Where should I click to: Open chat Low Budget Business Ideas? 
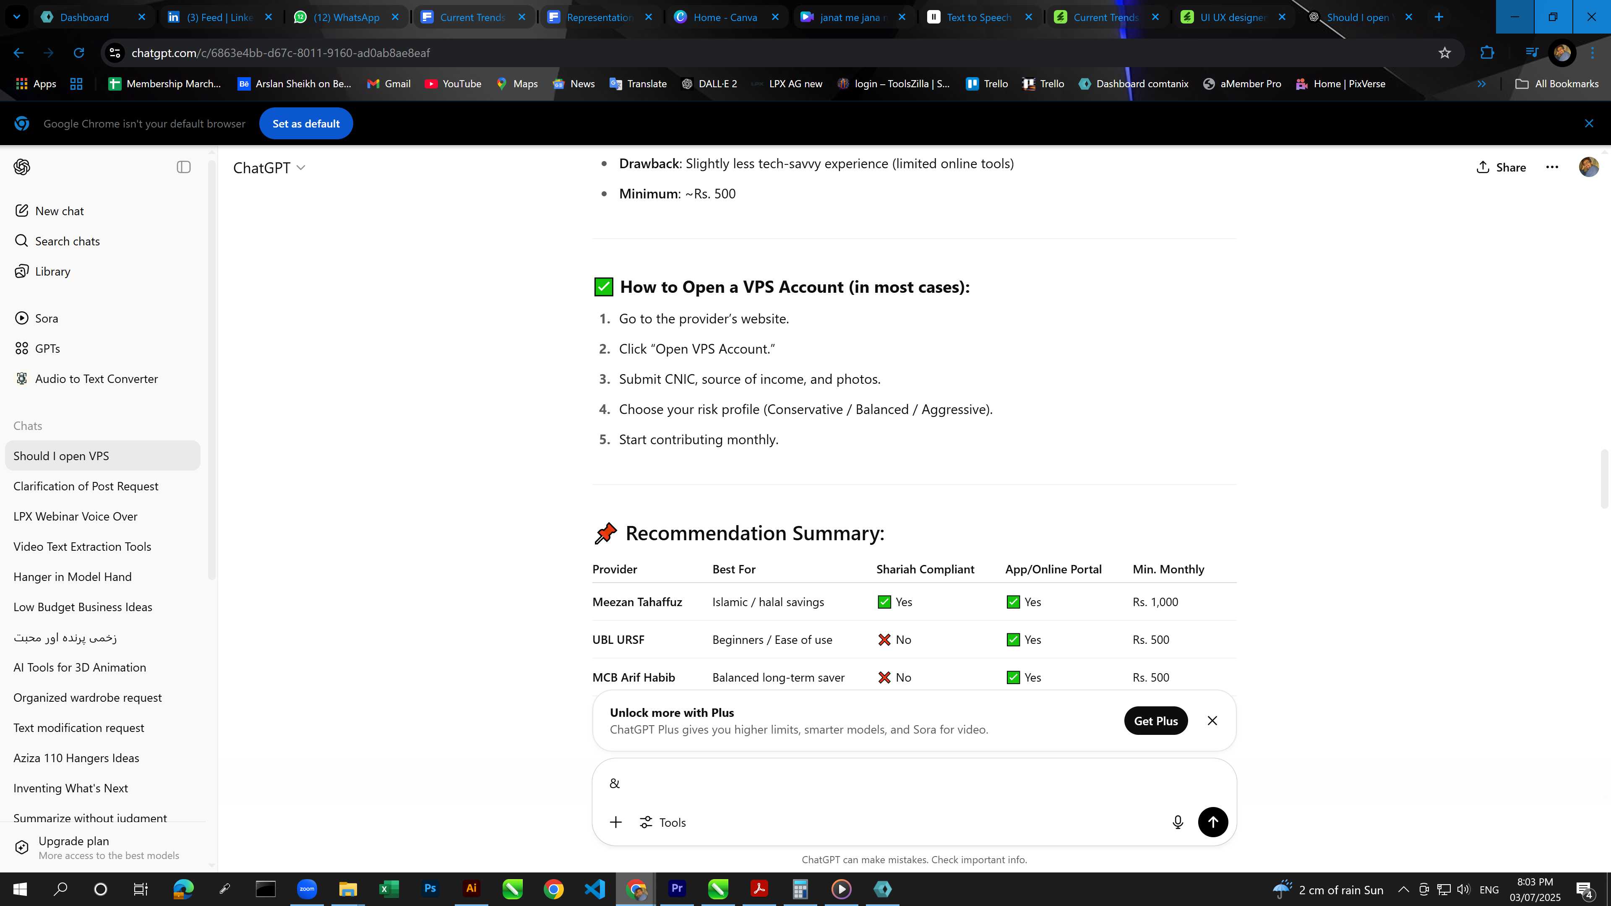102,607
